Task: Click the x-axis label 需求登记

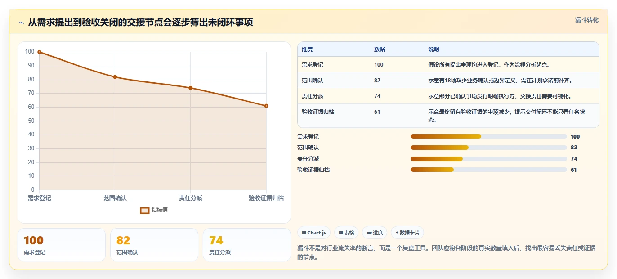Action: pyautogui.click(x=40, y=198)
